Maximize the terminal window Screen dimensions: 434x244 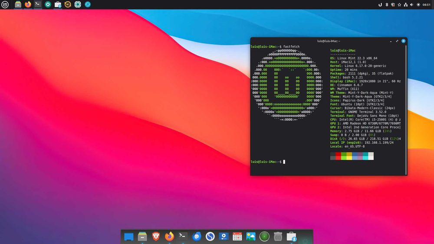(397, 41)
